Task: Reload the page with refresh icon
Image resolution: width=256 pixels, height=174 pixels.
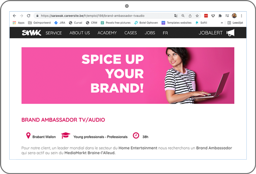Action: [x=28, y=16]
